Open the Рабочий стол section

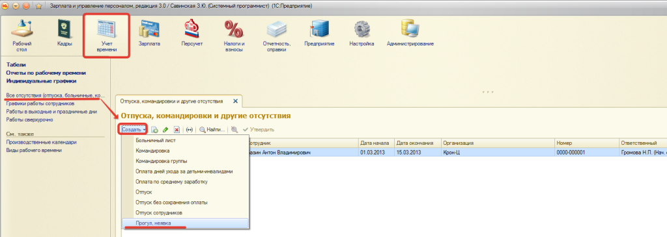click(x=22, y=36)
